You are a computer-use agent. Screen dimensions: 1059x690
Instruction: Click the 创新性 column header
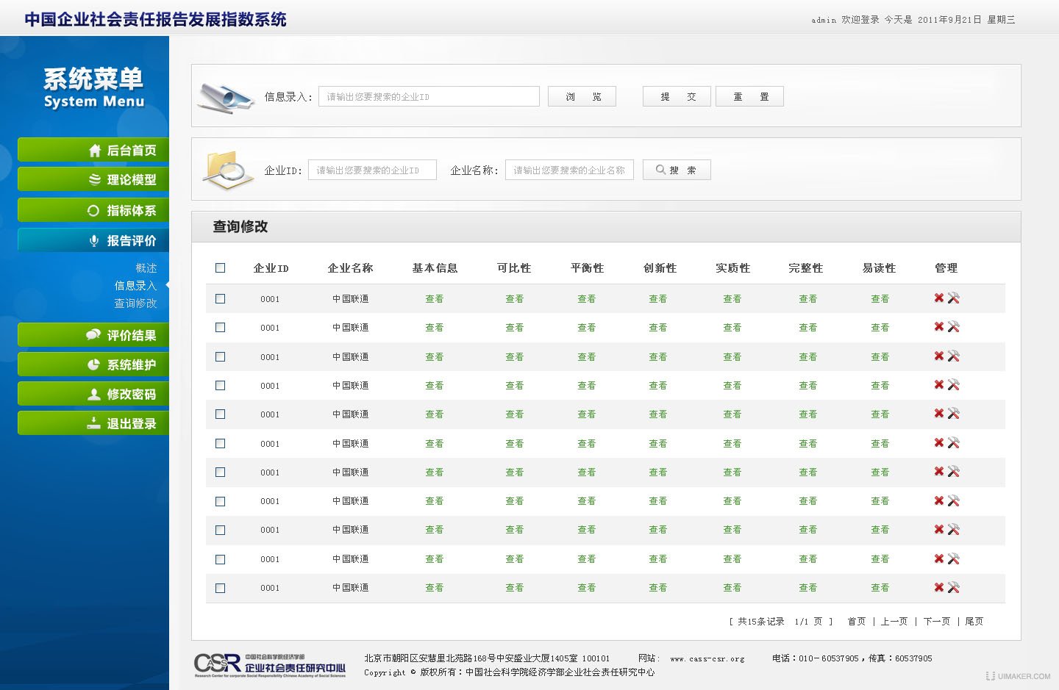click(x=660, y=268)
